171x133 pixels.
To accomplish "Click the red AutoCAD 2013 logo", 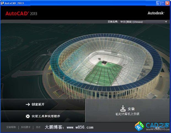I will coord(21,14).
